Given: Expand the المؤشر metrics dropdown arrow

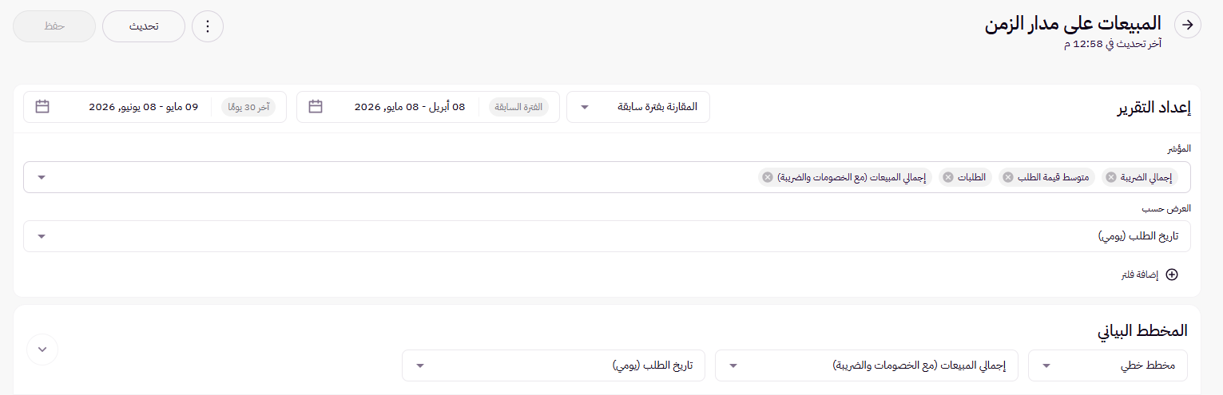Looking at the screenshot, I should 42,177.
